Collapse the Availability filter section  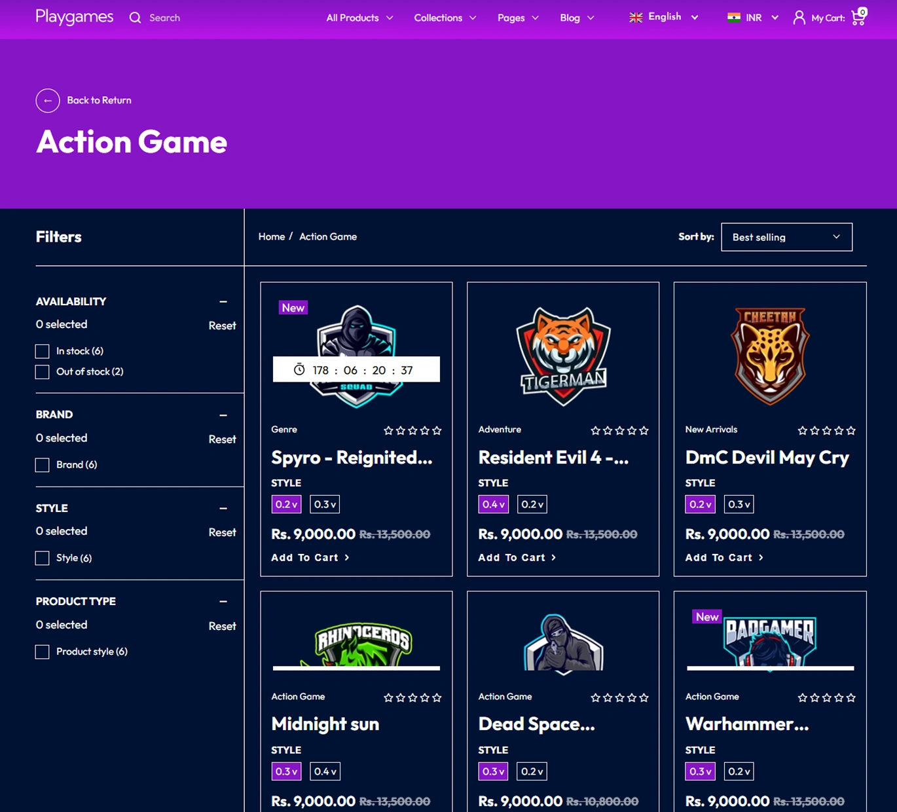(223, 302)
